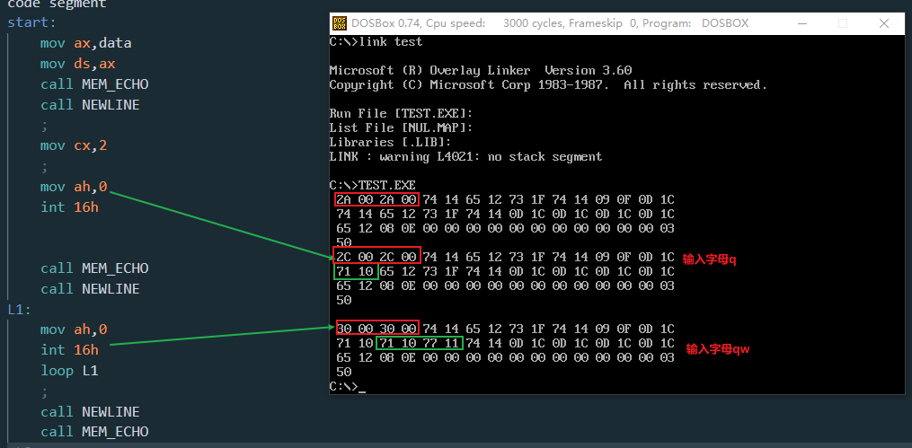Click the 'C:\>link test' command line
The height and width of the screenshot is (448, 912).
[x=376, y=42]
